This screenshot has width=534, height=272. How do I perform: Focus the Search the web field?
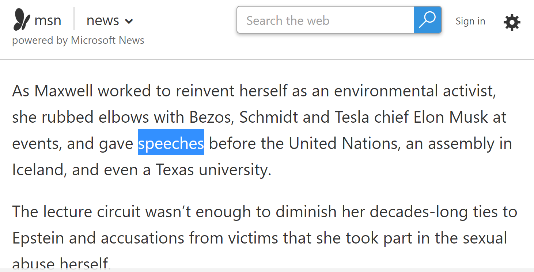325,20
